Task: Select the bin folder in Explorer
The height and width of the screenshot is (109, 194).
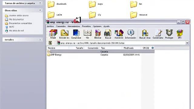Action: (x=136, y=4)
